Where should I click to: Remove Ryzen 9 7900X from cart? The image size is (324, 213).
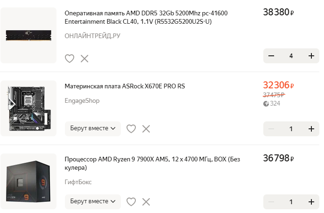click(x=146, y=202)
